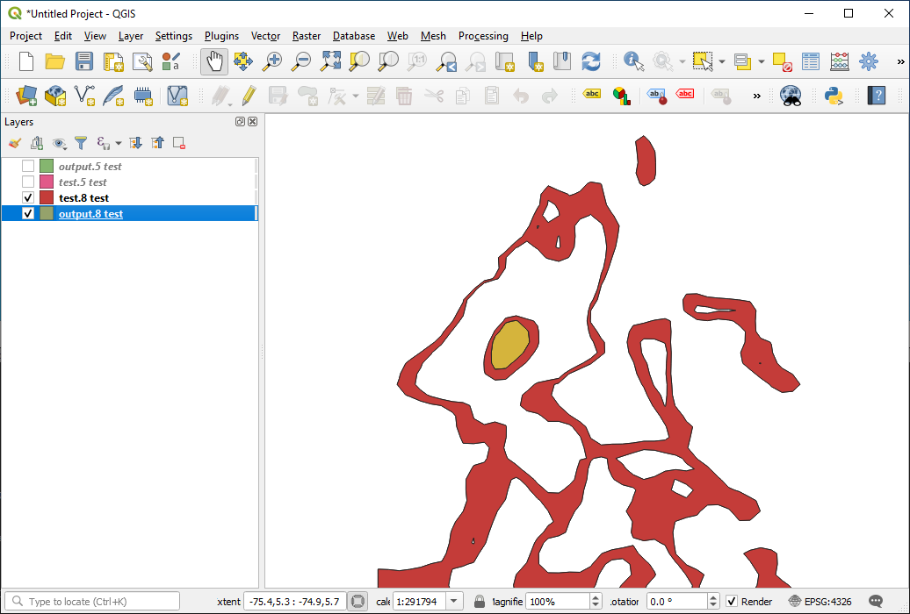The image size is (910, 614).
Task: Toggle editing with the pencil icon
Action: point(249,96)
